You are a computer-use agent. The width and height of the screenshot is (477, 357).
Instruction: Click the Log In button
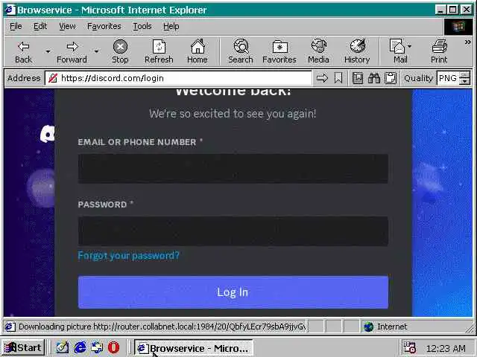[233, 292]
